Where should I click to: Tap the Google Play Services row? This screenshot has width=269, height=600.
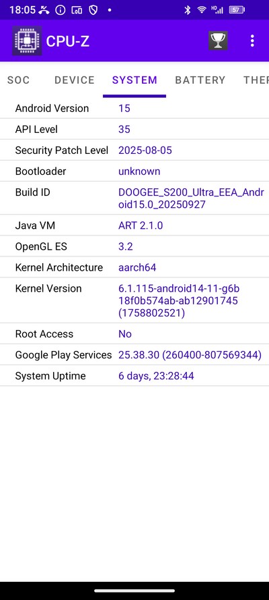point(134,355)
